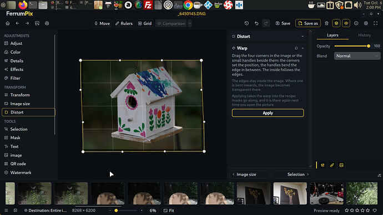
Task: Enter fullscreen with the expand icon
Action: 376,23
